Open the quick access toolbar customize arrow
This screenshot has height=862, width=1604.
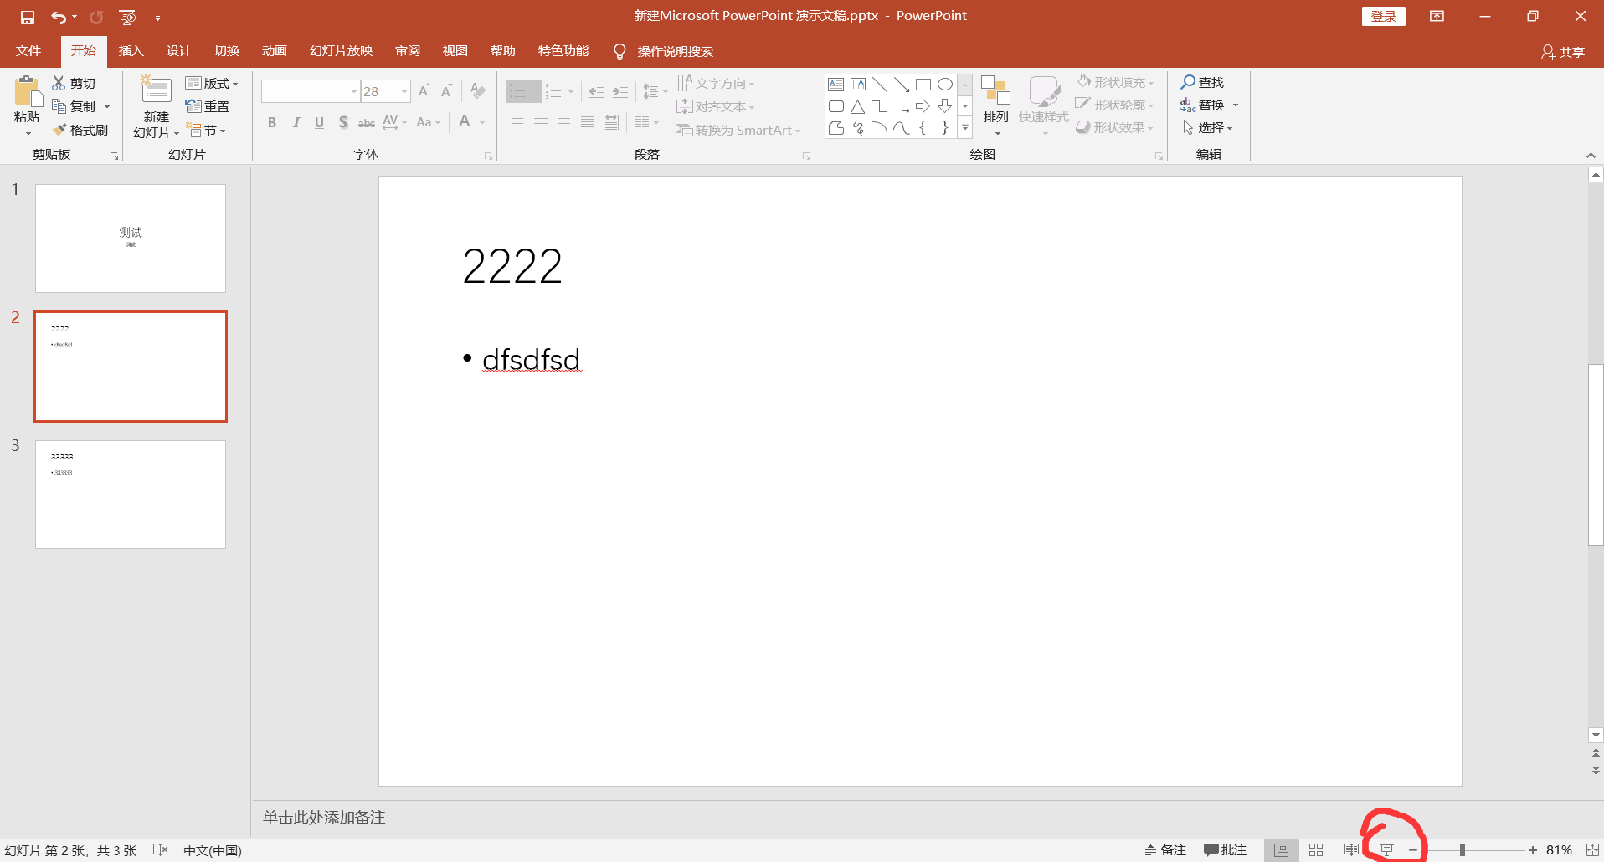click(x=157, y=18)
